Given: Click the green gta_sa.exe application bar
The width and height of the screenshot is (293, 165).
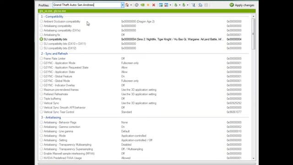Looking at the screenshot, I should (146, 11).
